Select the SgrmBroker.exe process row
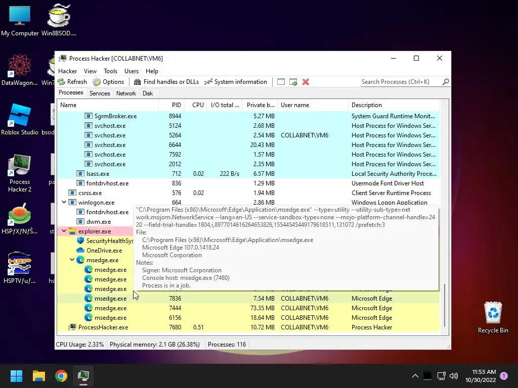Screen dimensions: 518x388 (248, 116)
